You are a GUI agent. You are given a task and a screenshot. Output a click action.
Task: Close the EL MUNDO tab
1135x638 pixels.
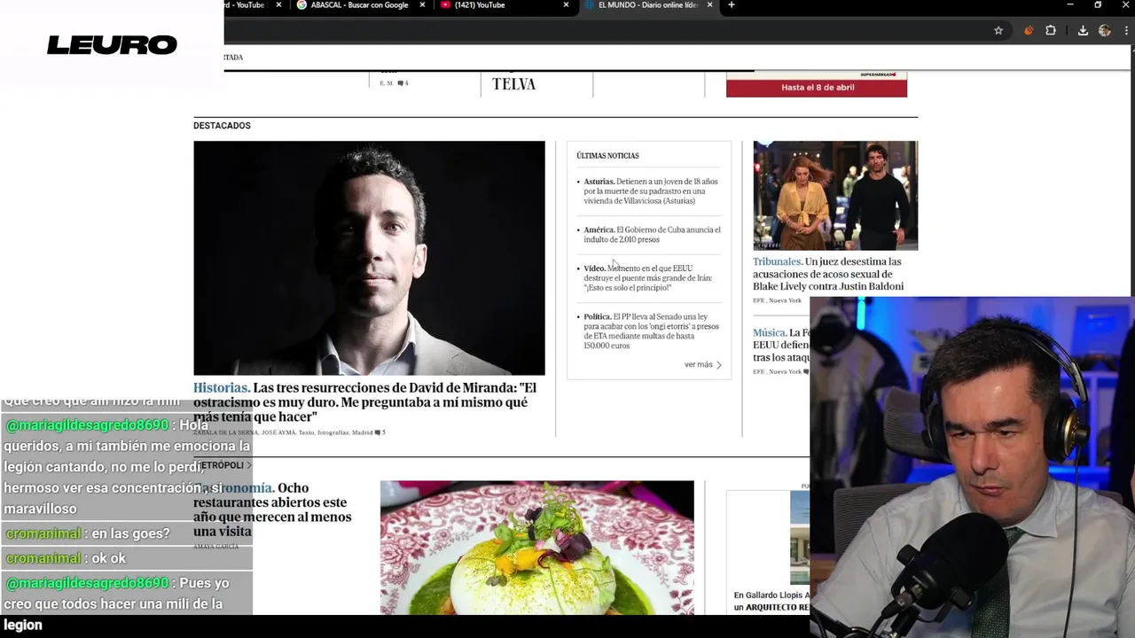click(709, 5)
